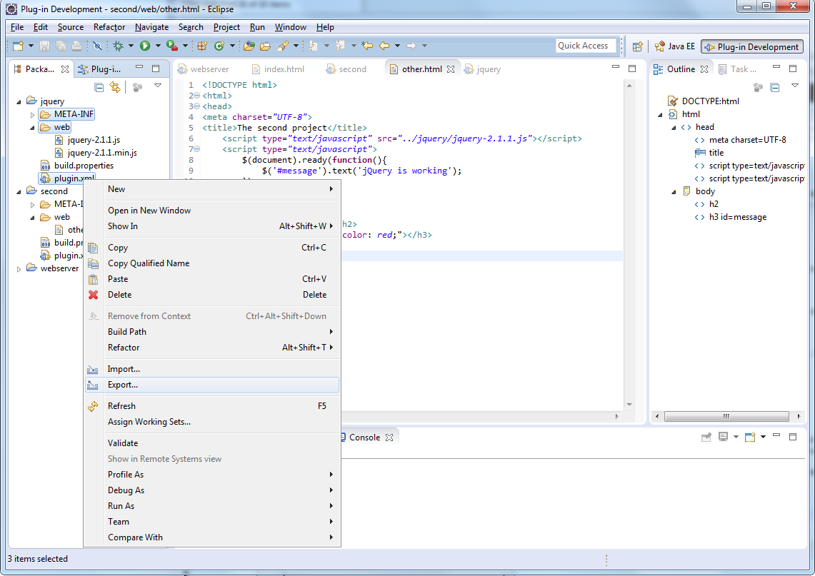This screenshot has height=576, width=815.
Task: Toggle Link with Editor in Package Explorer
Action: point(115,87)
